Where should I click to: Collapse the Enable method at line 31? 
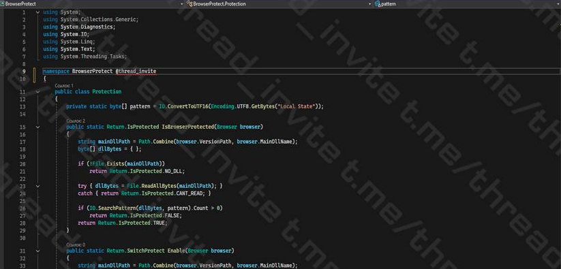pyautogui.click(x=38, y=251)
